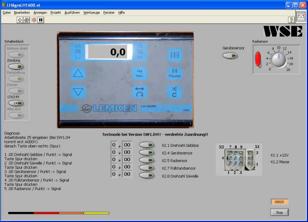Toggle the X2.7 Füllstandsensor switch
Image resolution: width=308 pixels, height=222 pixels.
(x=147, y=168)
